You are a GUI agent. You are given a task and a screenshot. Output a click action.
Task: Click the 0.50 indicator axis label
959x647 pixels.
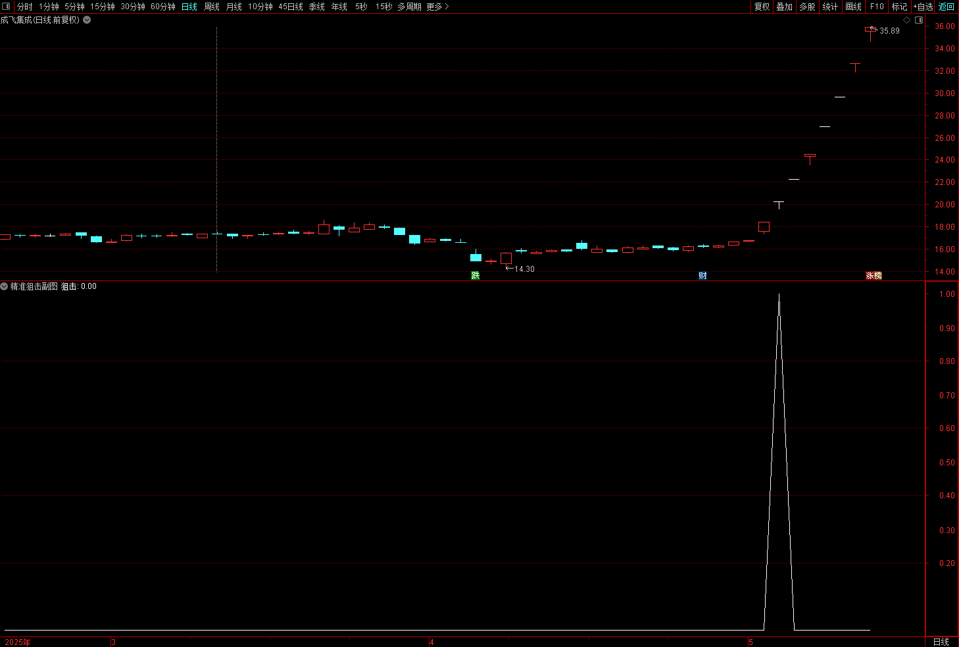947,463
